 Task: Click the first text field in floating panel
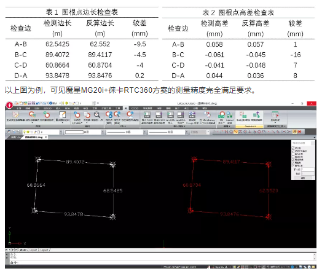click(308, 170)
